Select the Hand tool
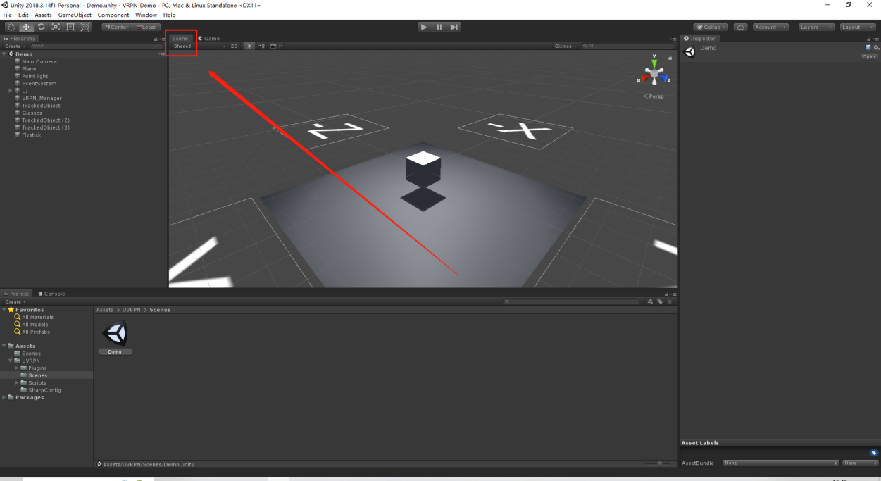The width and height of the screenshot is (881, 481). click(11, 27)
